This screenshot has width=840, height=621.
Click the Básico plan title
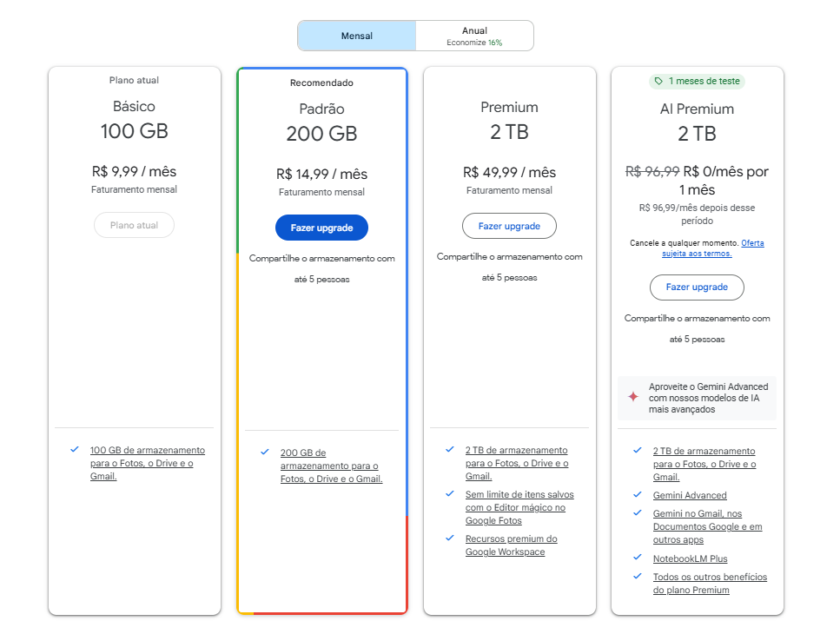(x=134, y=106)
